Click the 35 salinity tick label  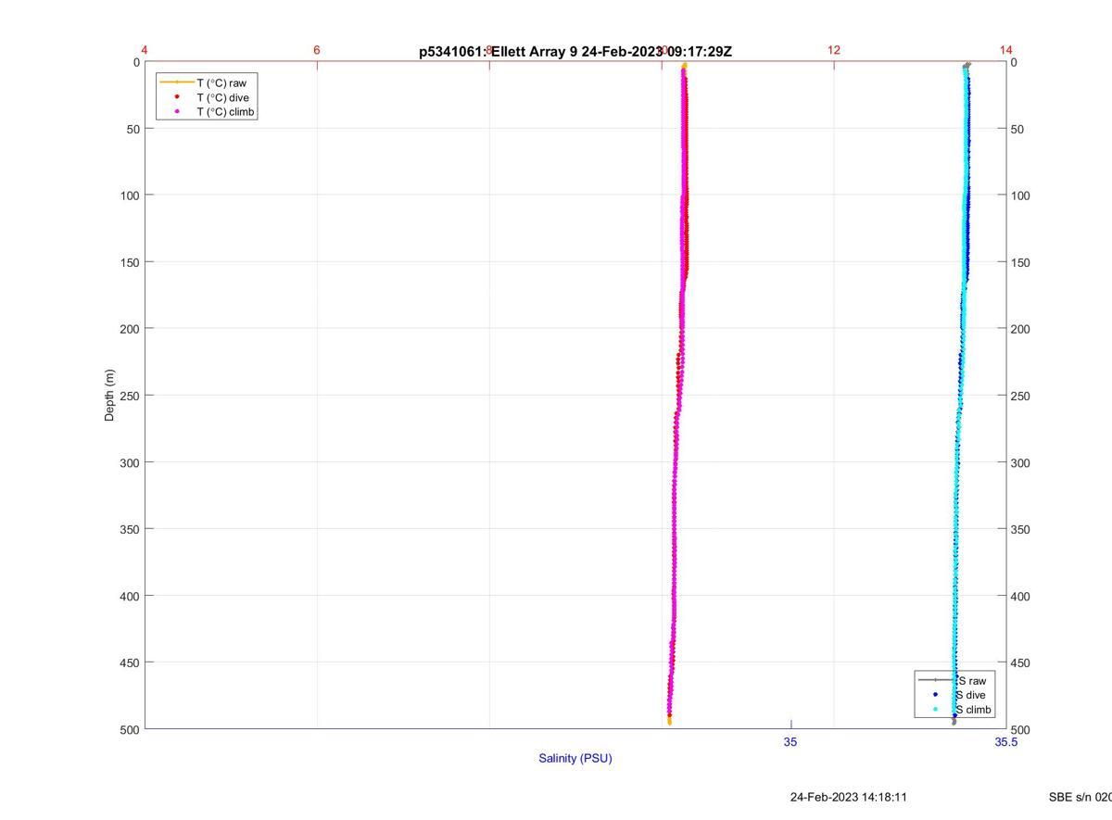point(790,741)
